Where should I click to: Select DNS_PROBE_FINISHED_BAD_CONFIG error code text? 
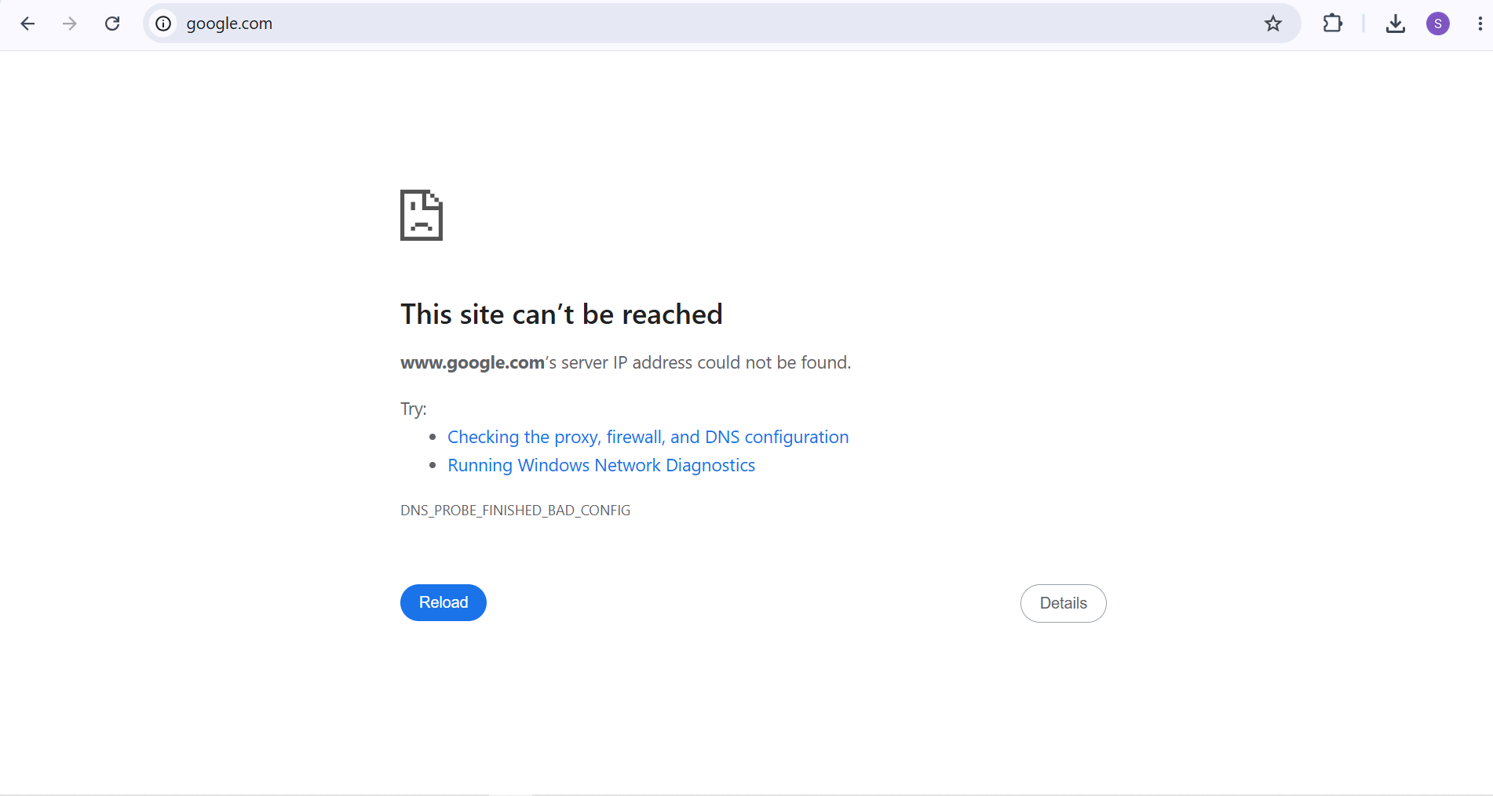516,511
